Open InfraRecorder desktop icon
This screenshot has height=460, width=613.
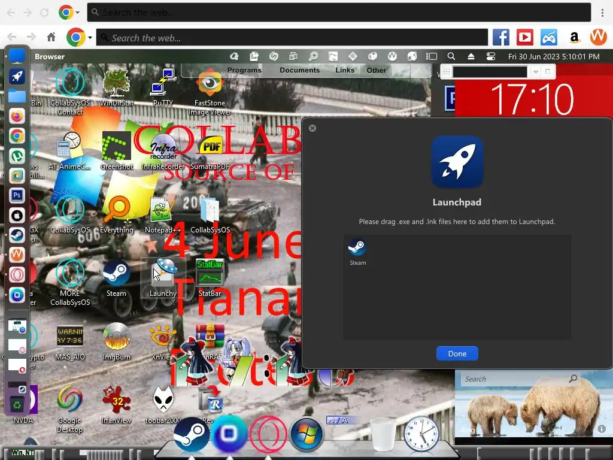coord(163,151)
